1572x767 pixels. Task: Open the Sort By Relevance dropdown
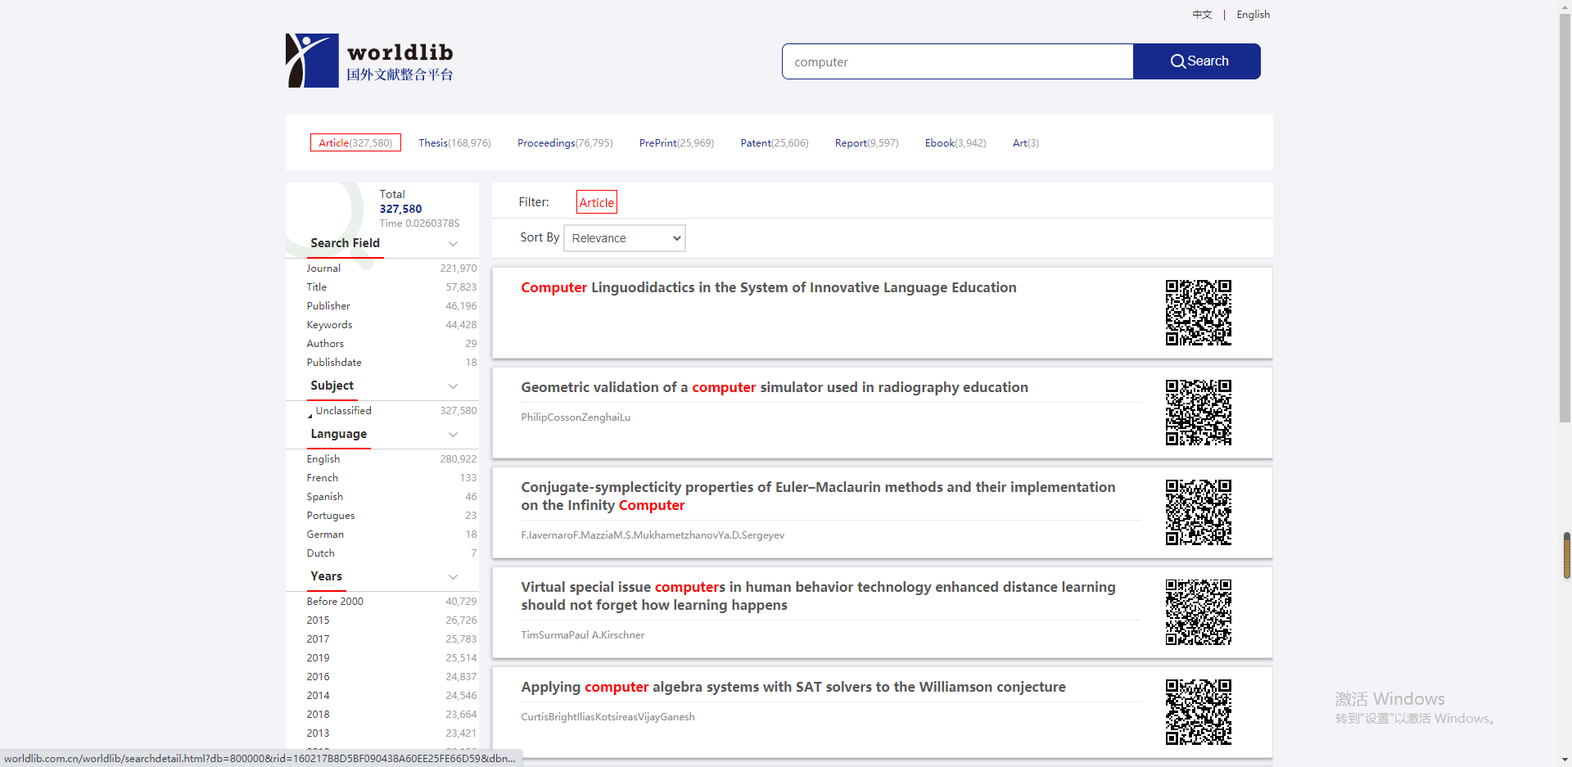[x=625, y=238]
